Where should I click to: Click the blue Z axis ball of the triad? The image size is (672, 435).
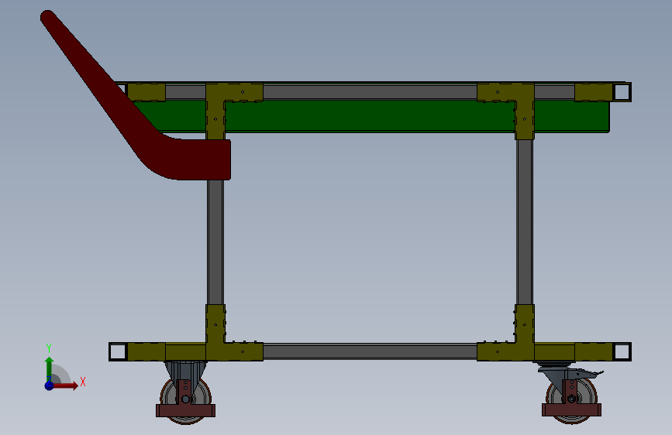coord(49,385)
